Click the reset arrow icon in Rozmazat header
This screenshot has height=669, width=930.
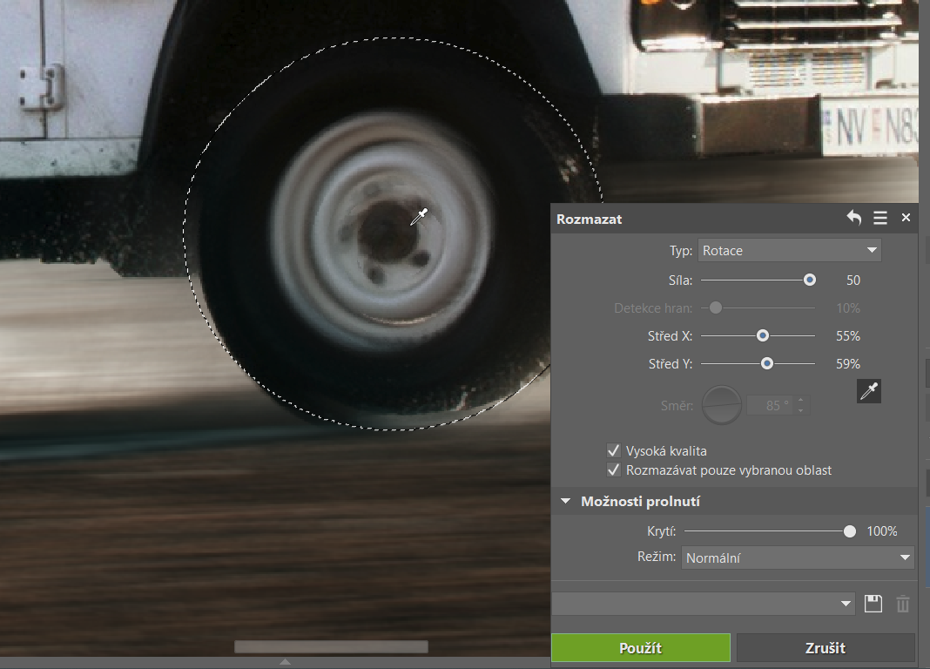[x=853, y=219]
